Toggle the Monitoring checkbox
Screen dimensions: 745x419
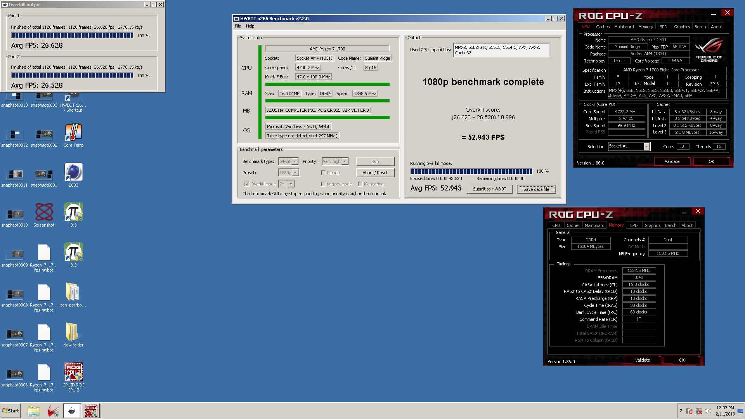pos(360,184)
